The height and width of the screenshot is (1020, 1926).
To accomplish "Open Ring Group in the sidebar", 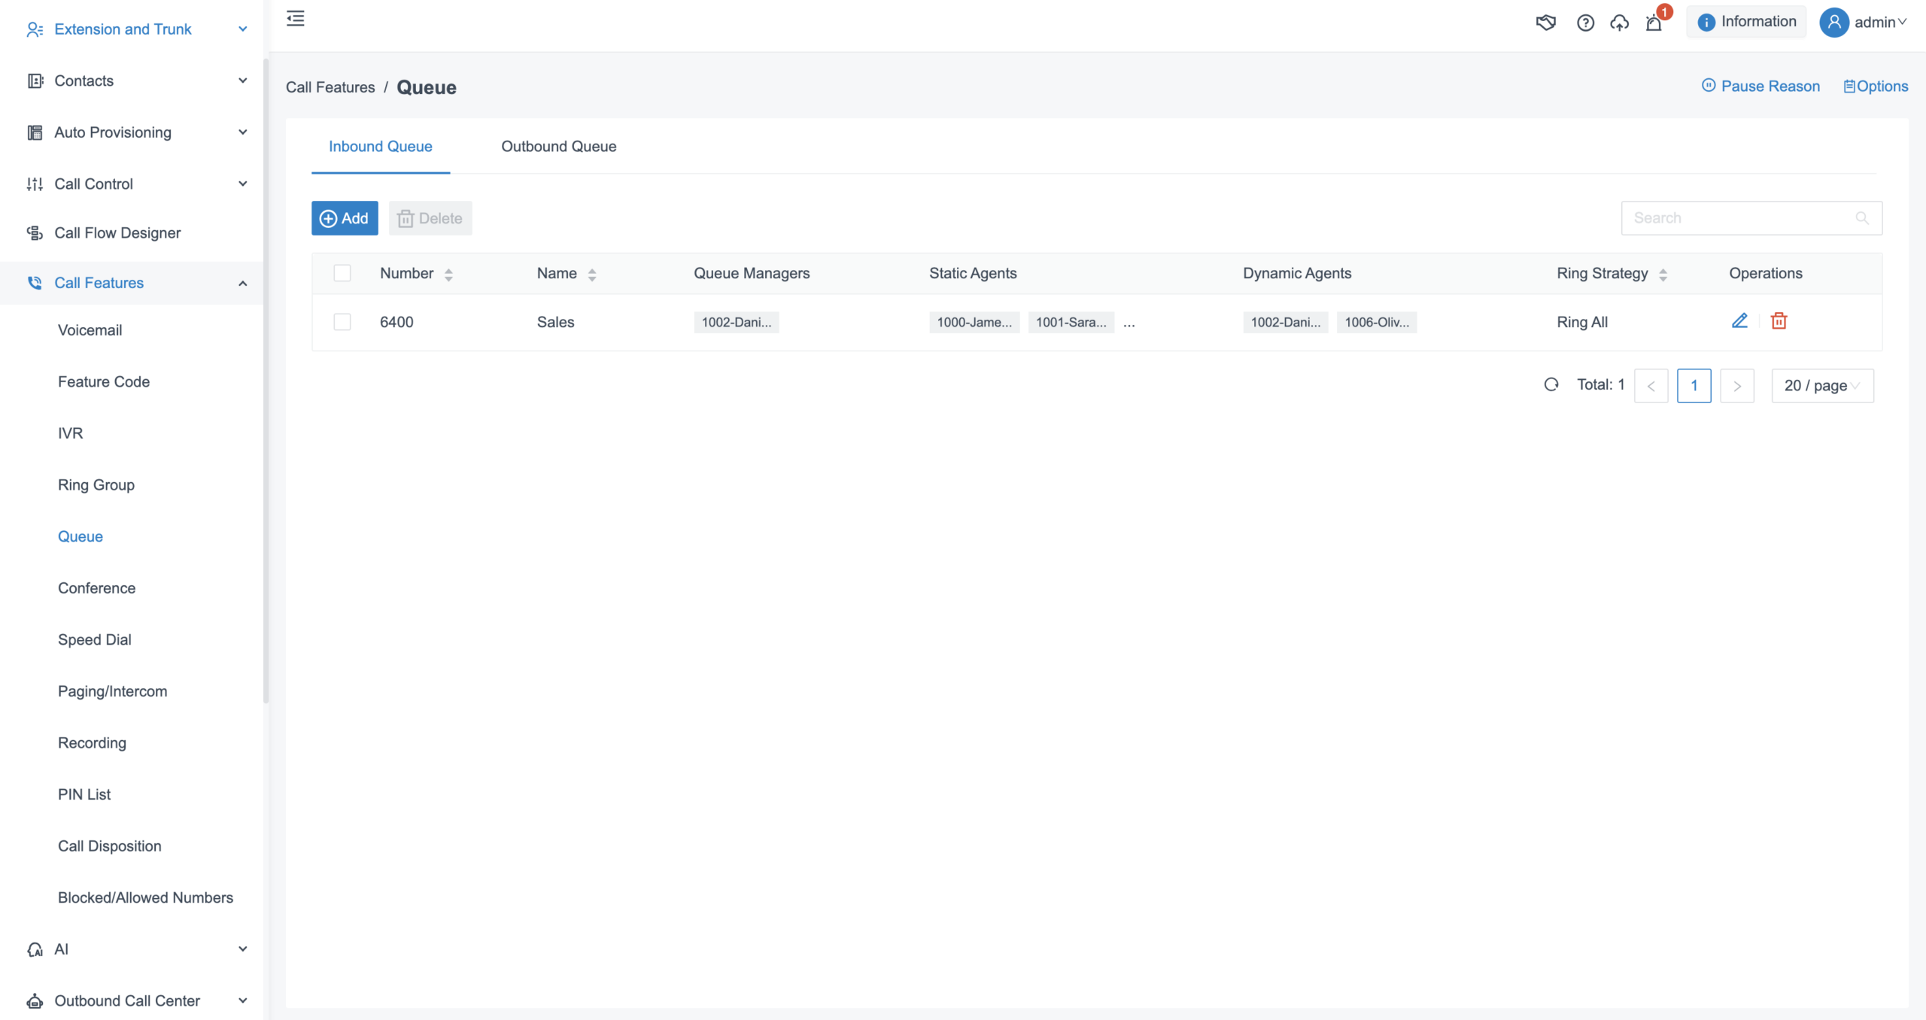I will coord(96,485).
